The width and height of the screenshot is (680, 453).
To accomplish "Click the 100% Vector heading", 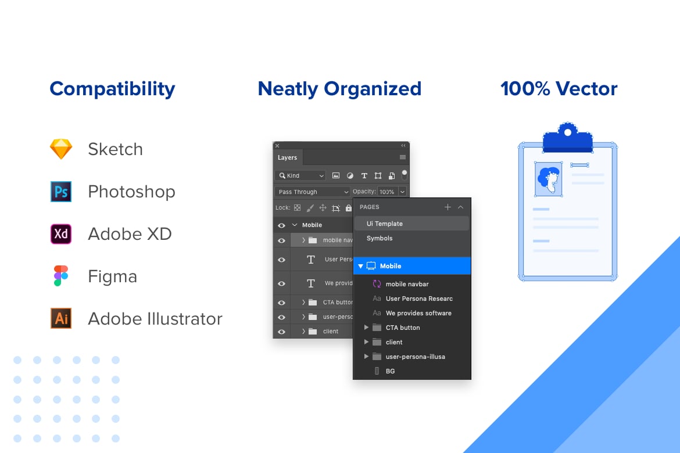I will (559, 89).
